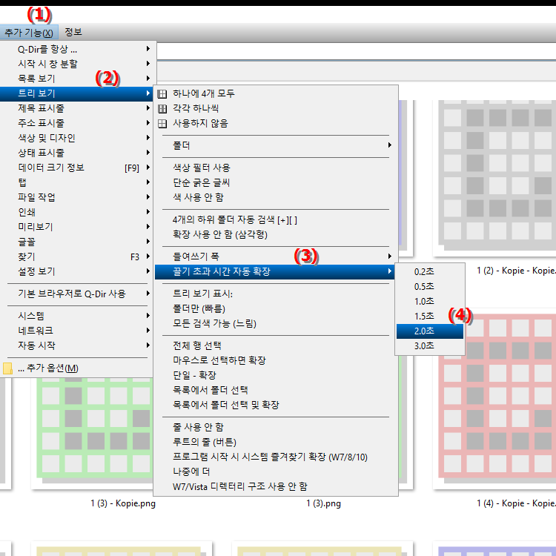This screenshot has width=556, height=556.
Task: Open the '네트워크' submenu
Action: pos(76,331)
